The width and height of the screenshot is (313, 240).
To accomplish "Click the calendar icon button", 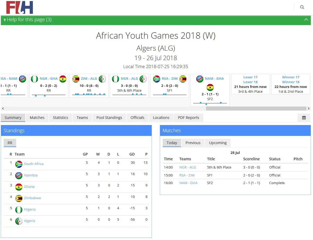I will click(x=304, y=118).
